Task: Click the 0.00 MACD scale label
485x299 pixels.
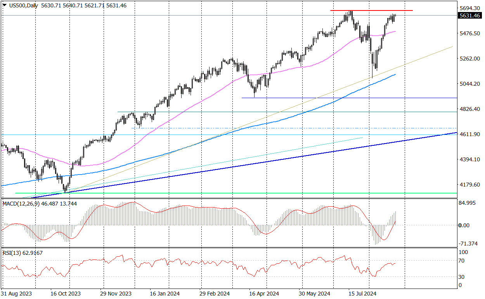Action: [x=465, y=225]
